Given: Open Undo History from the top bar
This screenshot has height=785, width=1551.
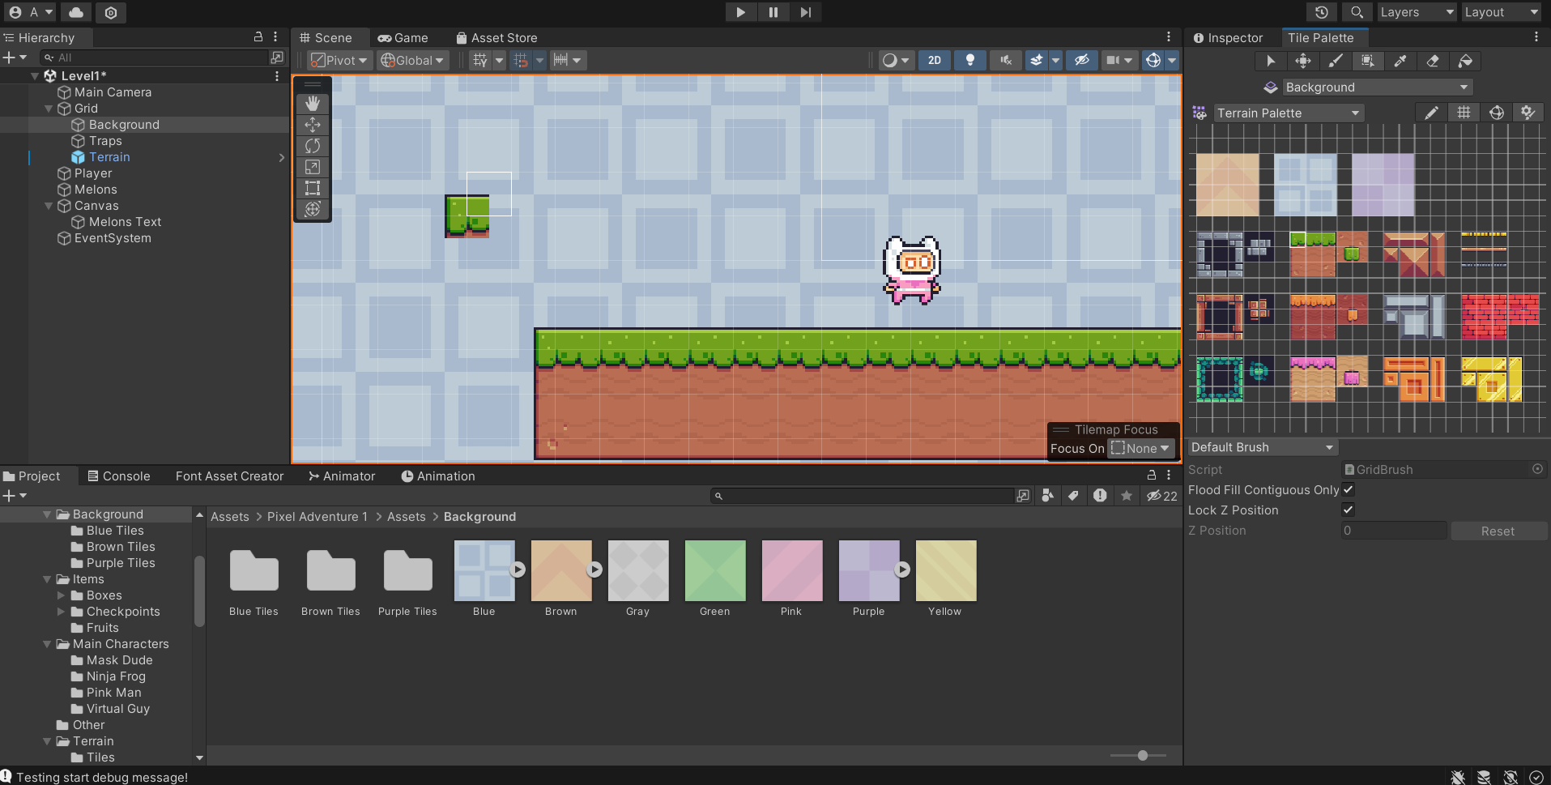Looking at the screenshot, I should pyautogui.click(x=1321, y=12).
